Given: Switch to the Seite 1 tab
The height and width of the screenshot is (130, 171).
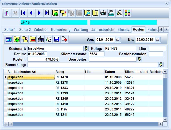Looking at the screenshot, I should [10, 29].
